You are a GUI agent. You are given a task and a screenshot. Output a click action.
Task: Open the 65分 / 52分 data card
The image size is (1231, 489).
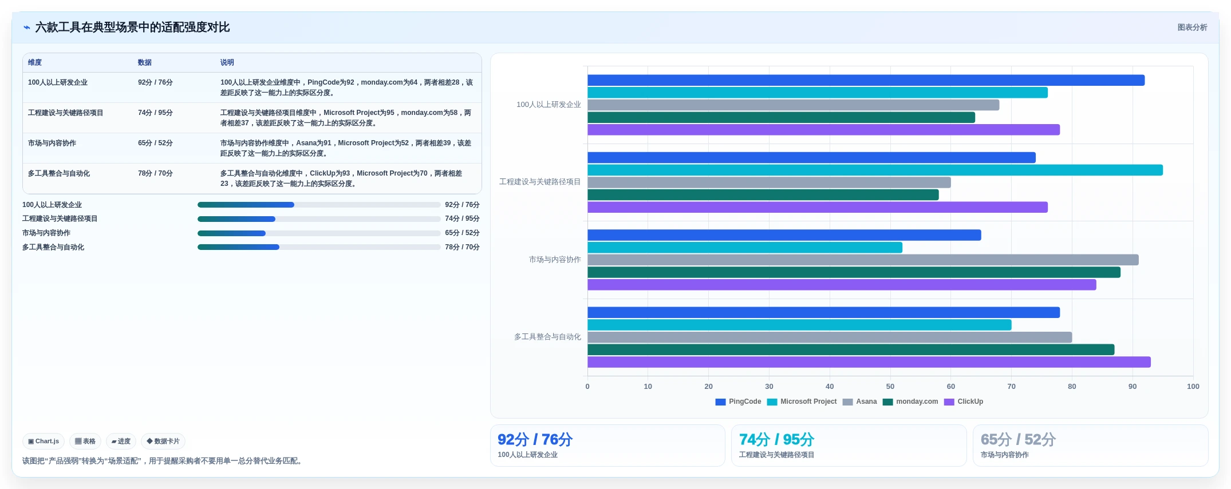tap(1091, 446)
